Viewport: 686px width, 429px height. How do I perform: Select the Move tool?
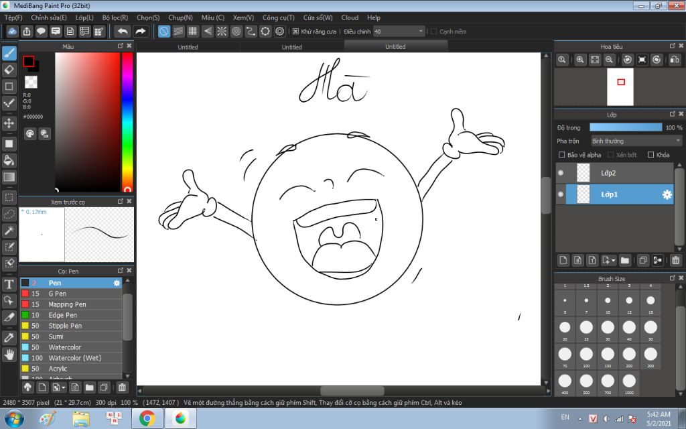pos(9,123)
